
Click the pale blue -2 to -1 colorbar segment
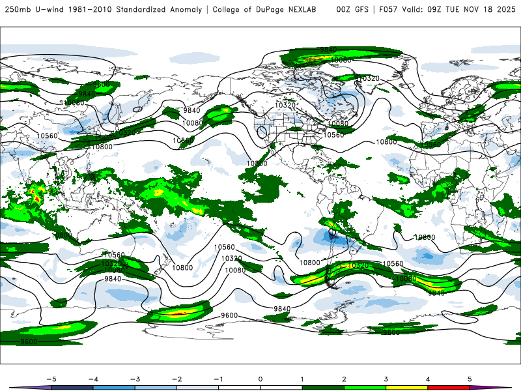pyautogui.click(x=198, y=388)
